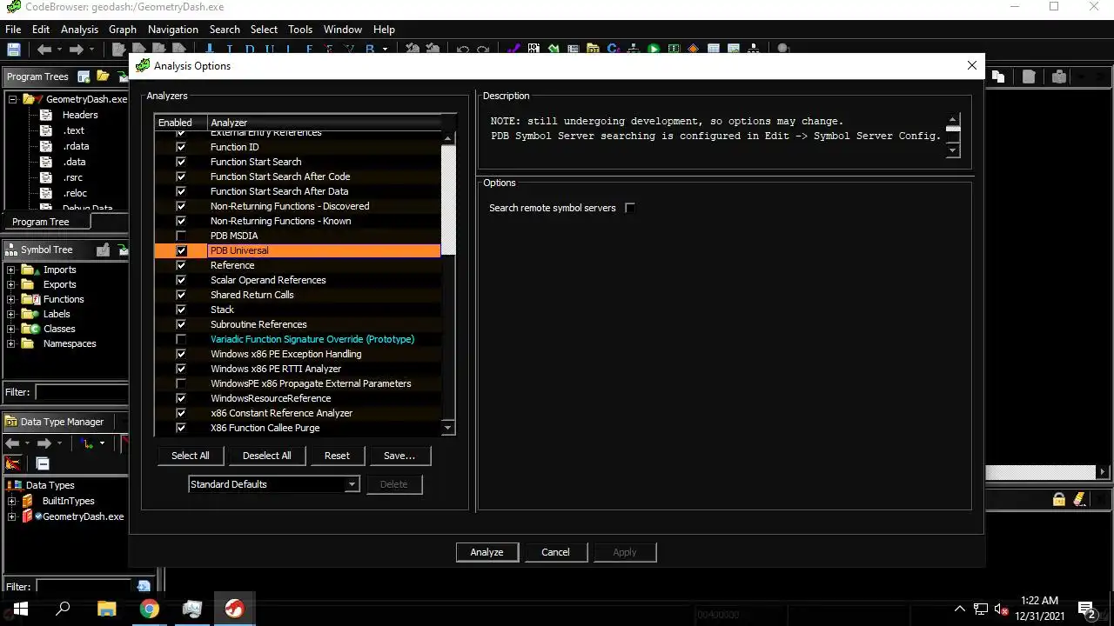The image size is (1114, 626).
Task: Click the network icon in the system tray
Action: [x=981, y=609]
